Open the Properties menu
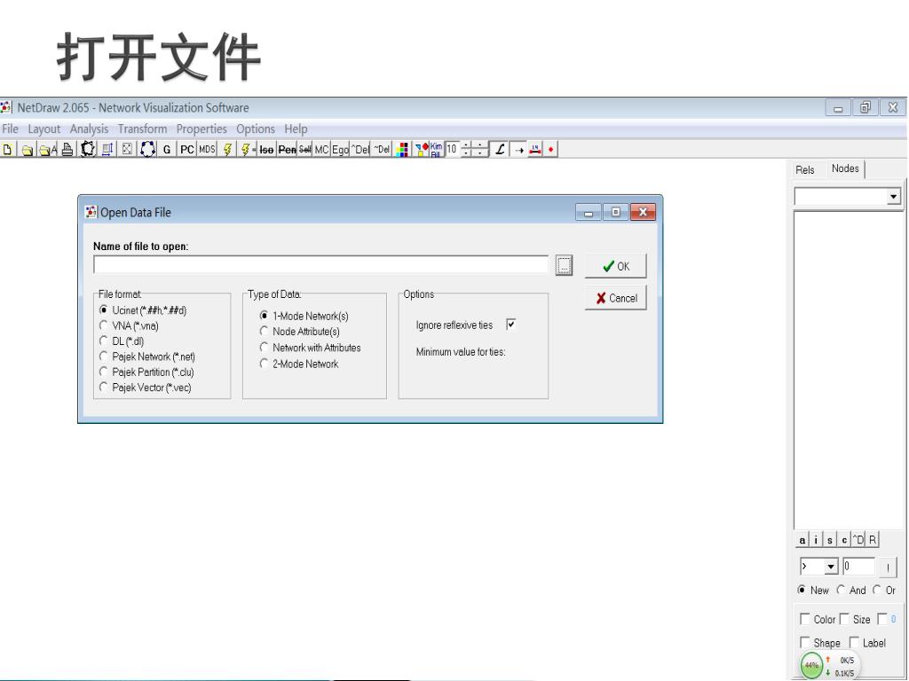 tap(202, 129)
